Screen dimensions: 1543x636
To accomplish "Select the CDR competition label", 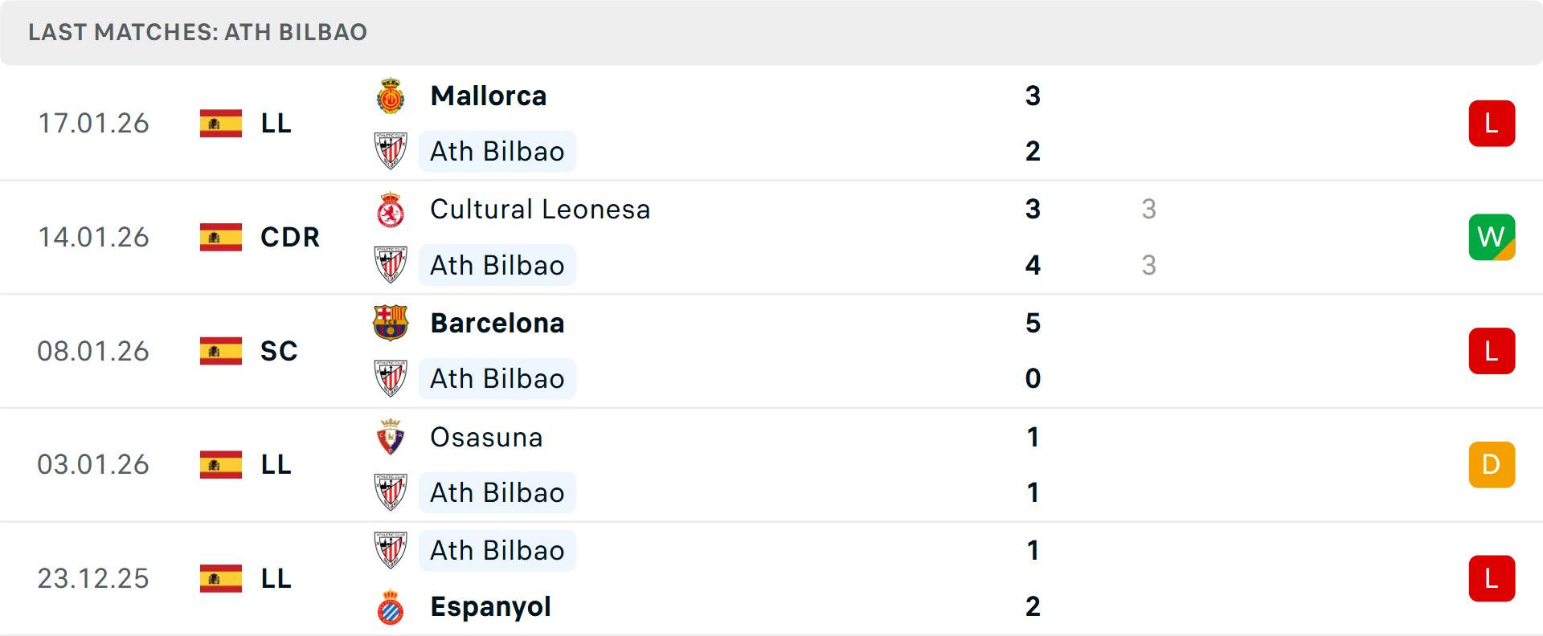I will point(289,237).
